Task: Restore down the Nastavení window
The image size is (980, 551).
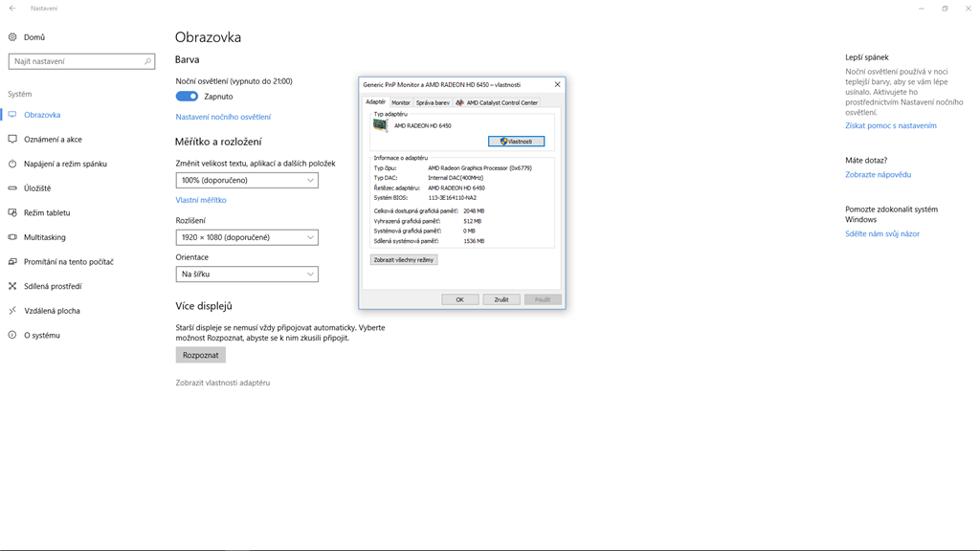Action: coord(945,9)
